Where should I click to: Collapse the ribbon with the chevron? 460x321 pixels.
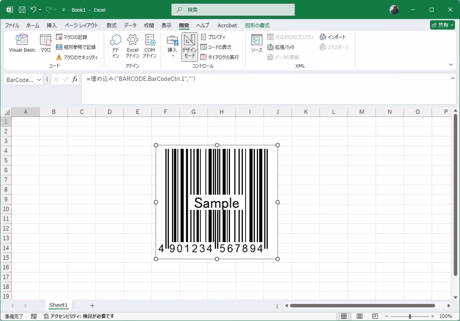tap(451, 65)
